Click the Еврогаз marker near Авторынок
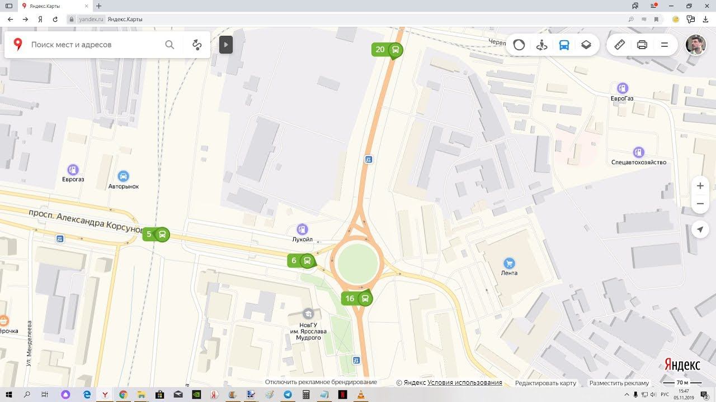Image resolution: width=716 pixels, height=402 pixels. tap(73, 169)
